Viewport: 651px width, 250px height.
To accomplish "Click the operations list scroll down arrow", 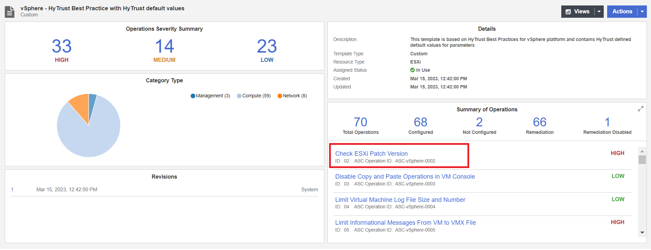I will click(642, 233).
